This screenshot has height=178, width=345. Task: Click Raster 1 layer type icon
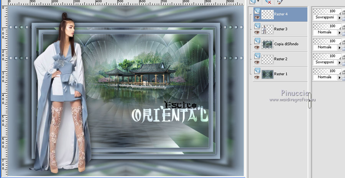coord(257,71)
